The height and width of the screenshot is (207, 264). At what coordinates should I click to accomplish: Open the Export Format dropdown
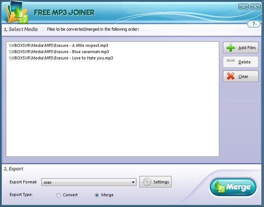pyautogui.click(x=89, y=182)
